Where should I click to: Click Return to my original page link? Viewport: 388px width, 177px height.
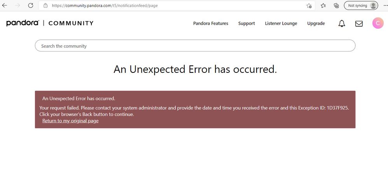(70, 121)
